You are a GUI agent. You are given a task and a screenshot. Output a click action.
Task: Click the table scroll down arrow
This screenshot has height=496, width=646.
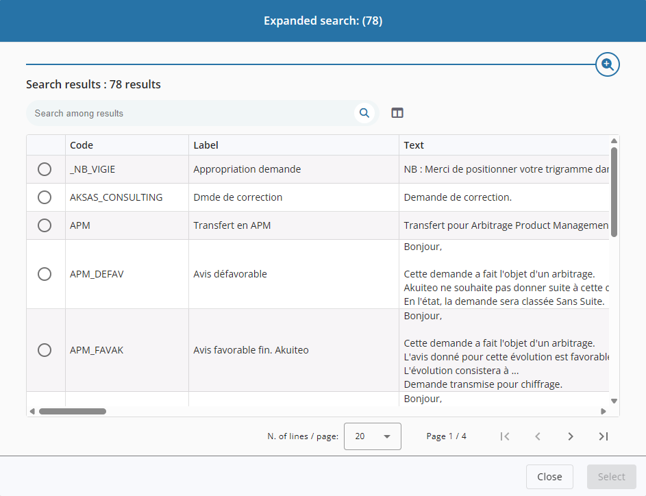tap(614, 401)
